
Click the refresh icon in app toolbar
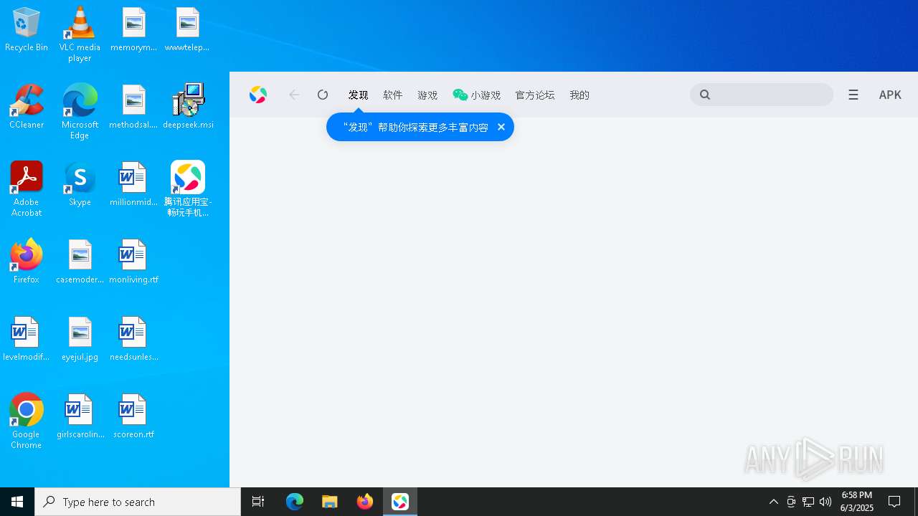(323, 95)
